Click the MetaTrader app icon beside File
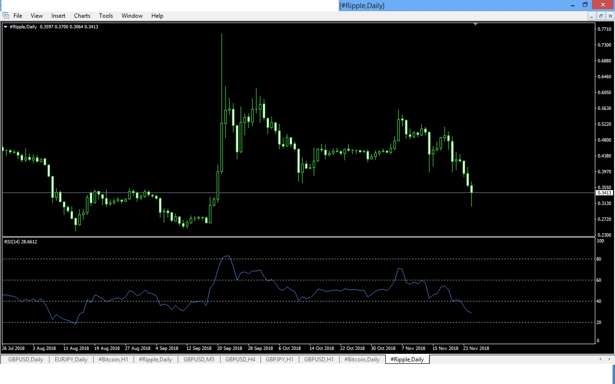Screen dimensions: 615x384 [x=5, y=16]
